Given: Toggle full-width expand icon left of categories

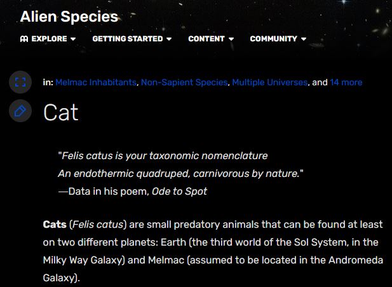Looking at the screenshot, I should pos(20,82).
